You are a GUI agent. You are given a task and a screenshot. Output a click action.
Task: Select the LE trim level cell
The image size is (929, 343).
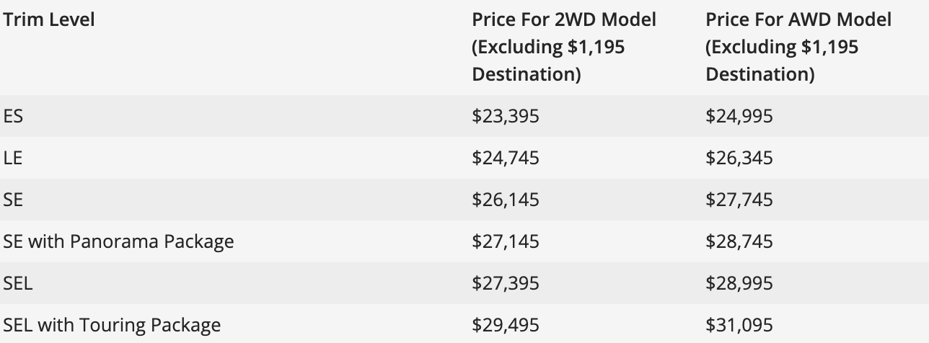tap(13, 158)
